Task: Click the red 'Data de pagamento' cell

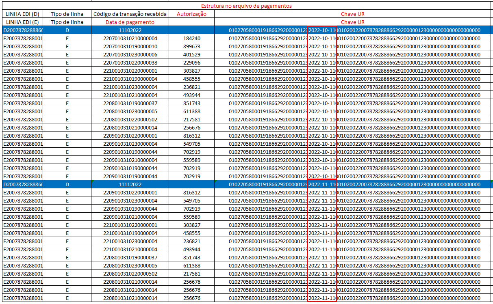Action: point(130,22)
